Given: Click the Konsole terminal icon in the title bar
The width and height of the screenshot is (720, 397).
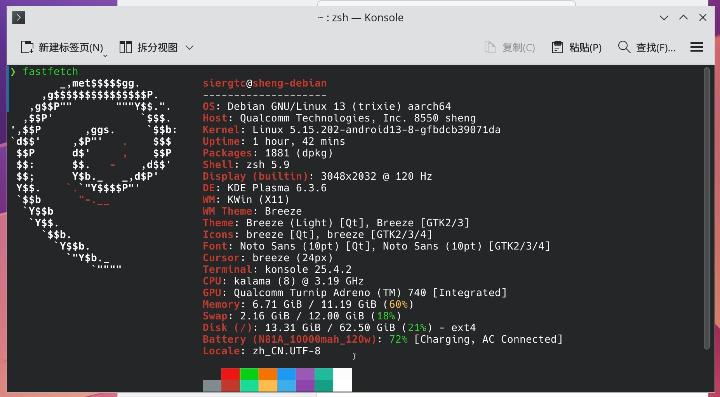Looking at the screenshot, I should 19,17.
